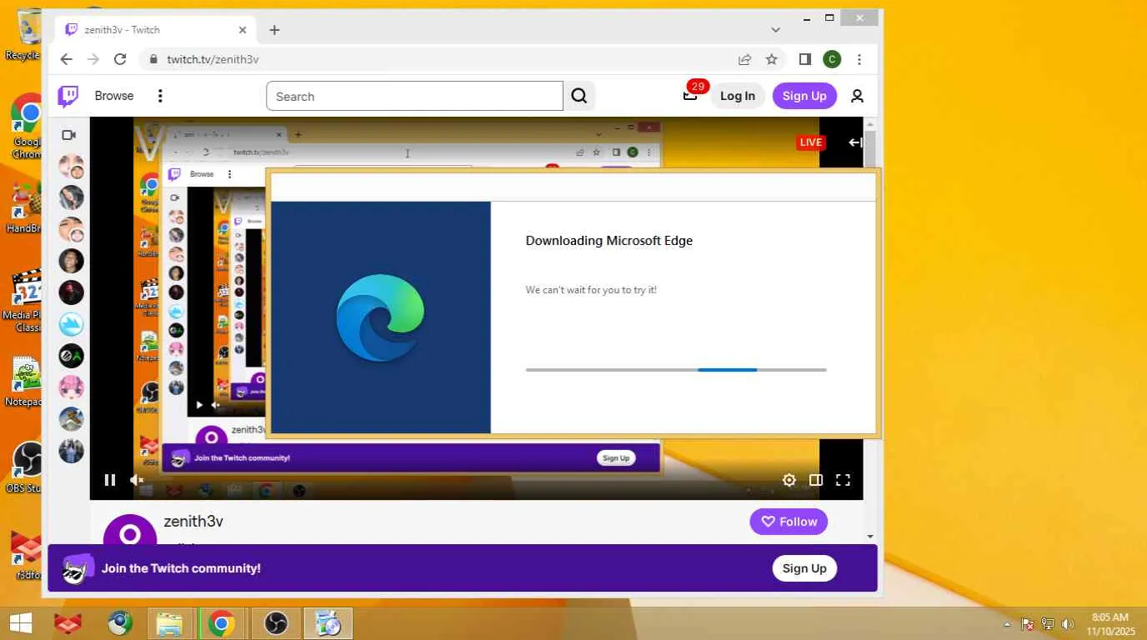The image size is (1147, 640).
Task: Click the magnifier search button
Action: click(579, 96)
